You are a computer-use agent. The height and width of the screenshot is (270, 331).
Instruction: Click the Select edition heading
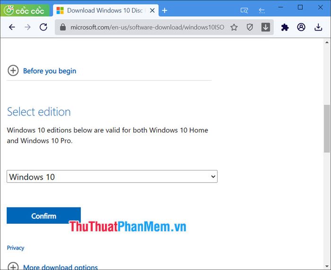[39, 112]
